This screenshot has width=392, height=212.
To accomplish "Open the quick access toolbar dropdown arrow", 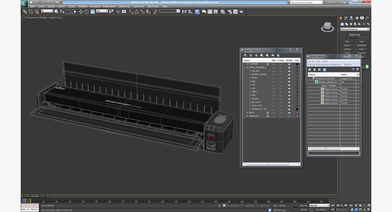I will click(x=61, y=2).
